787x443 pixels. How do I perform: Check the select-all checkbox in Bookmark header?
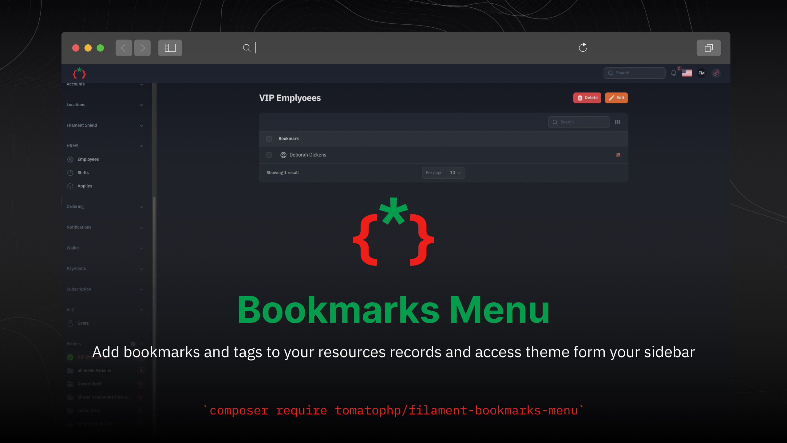[x=269, y=139]
